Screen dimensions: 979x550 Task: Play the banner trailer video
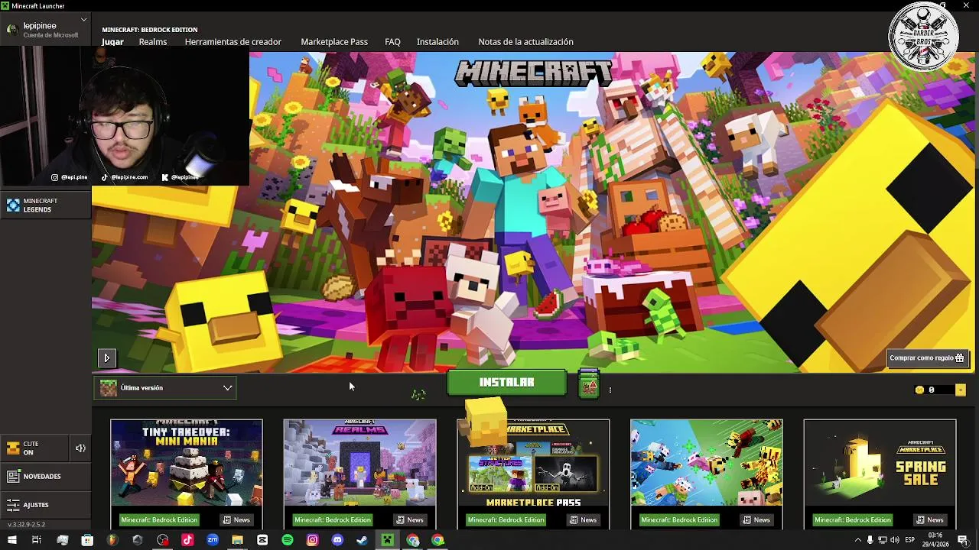click(x=106, y=357)
